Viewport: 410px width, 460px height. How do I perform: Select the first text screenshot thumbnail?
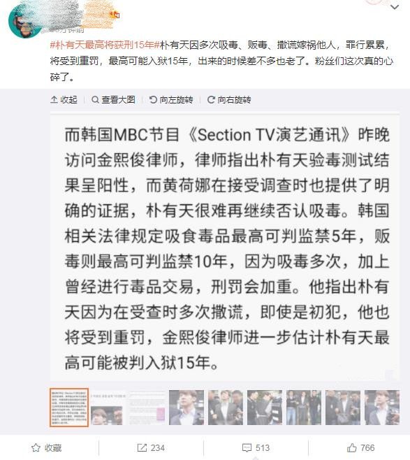point(69,407)
